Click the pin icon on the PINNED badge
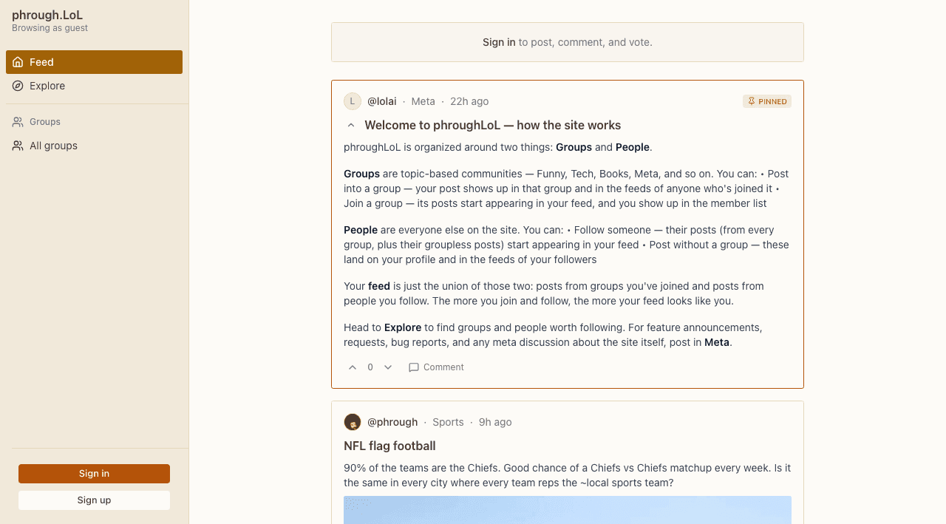Screen dimensions: 946x524 pyautogui.click(x=751, y=101)
